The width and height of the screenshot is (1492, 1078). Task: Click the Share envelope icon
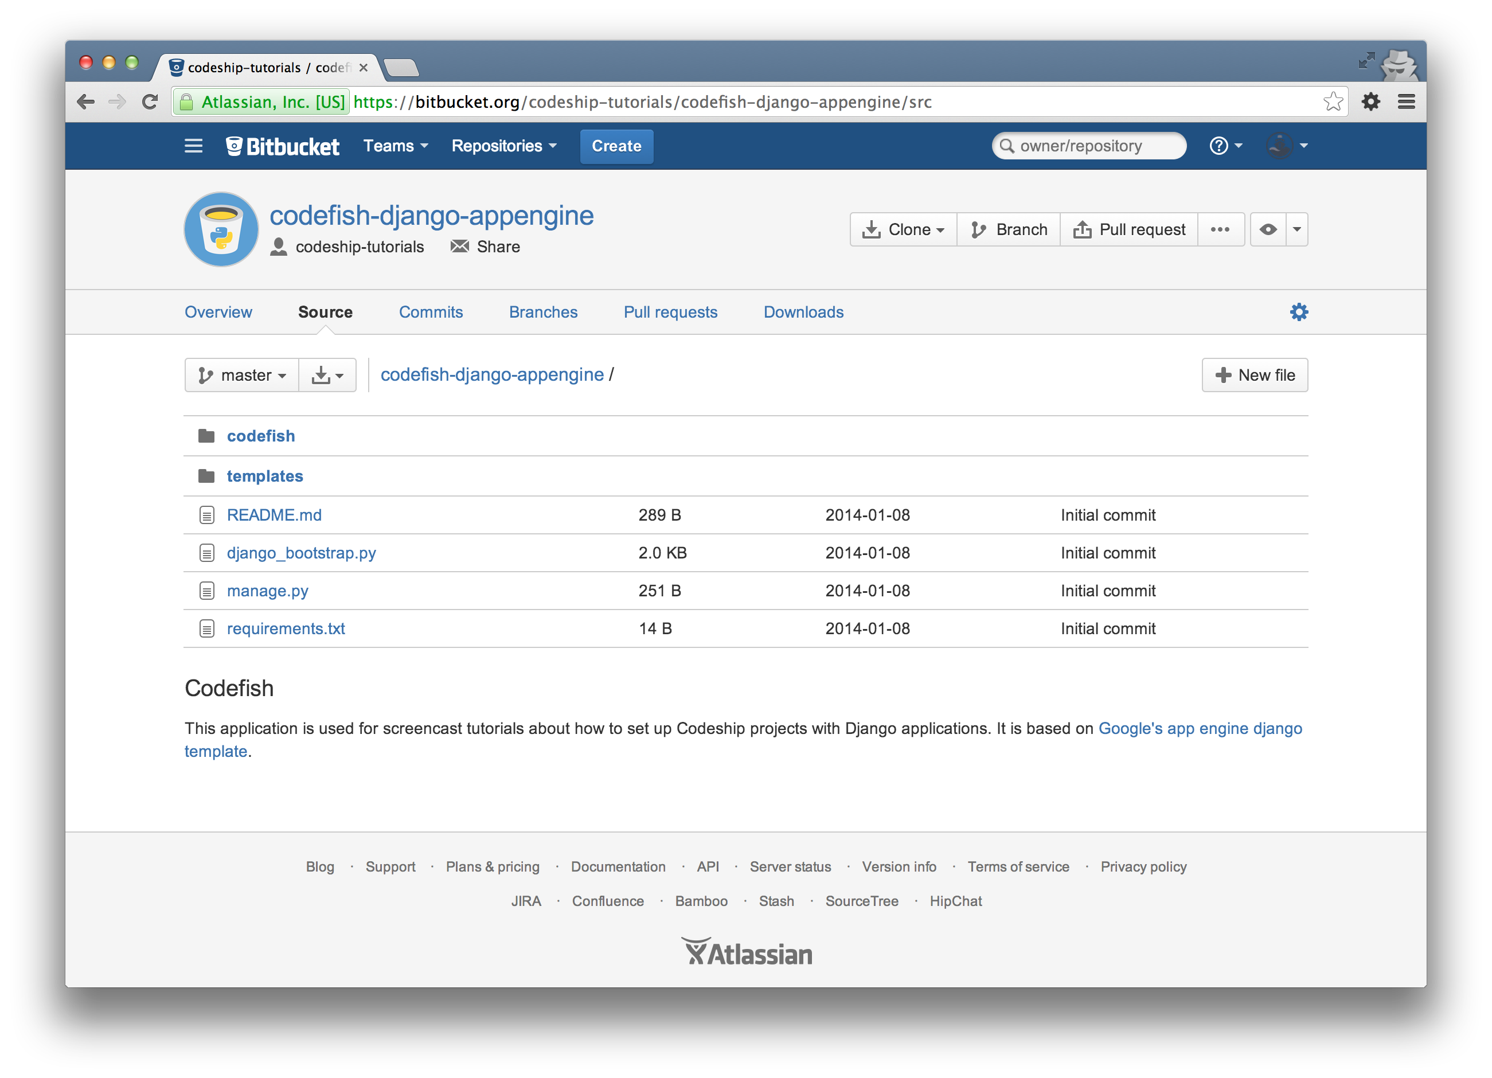459,247
